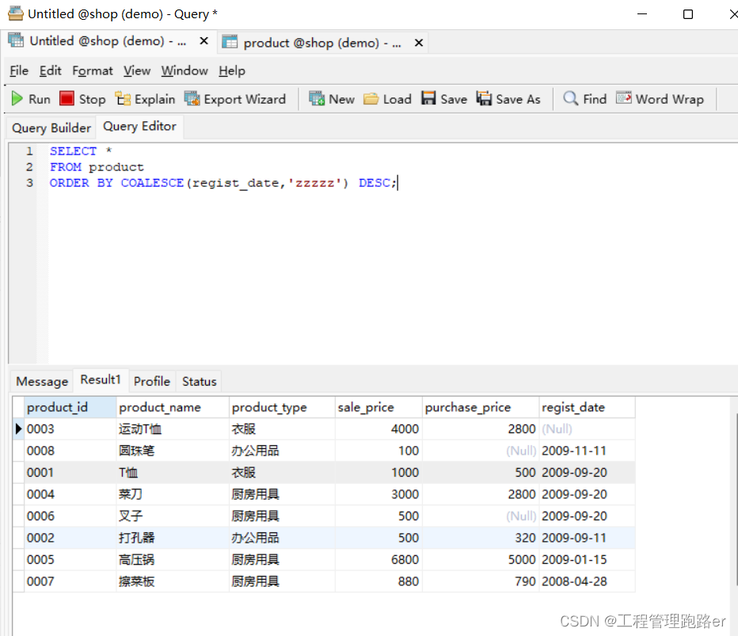Launch the Export Wizard
Screen dimensions: 738x636
click(235, 98)
